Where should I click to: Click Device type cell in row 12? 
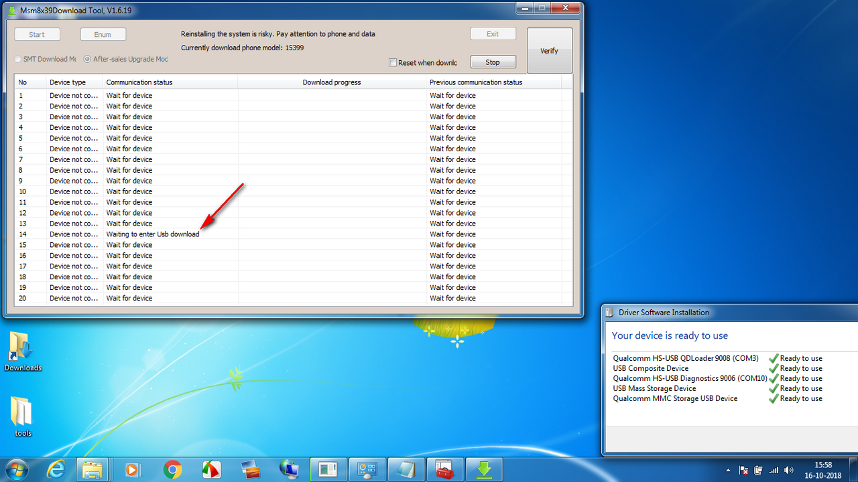(74, 213)
